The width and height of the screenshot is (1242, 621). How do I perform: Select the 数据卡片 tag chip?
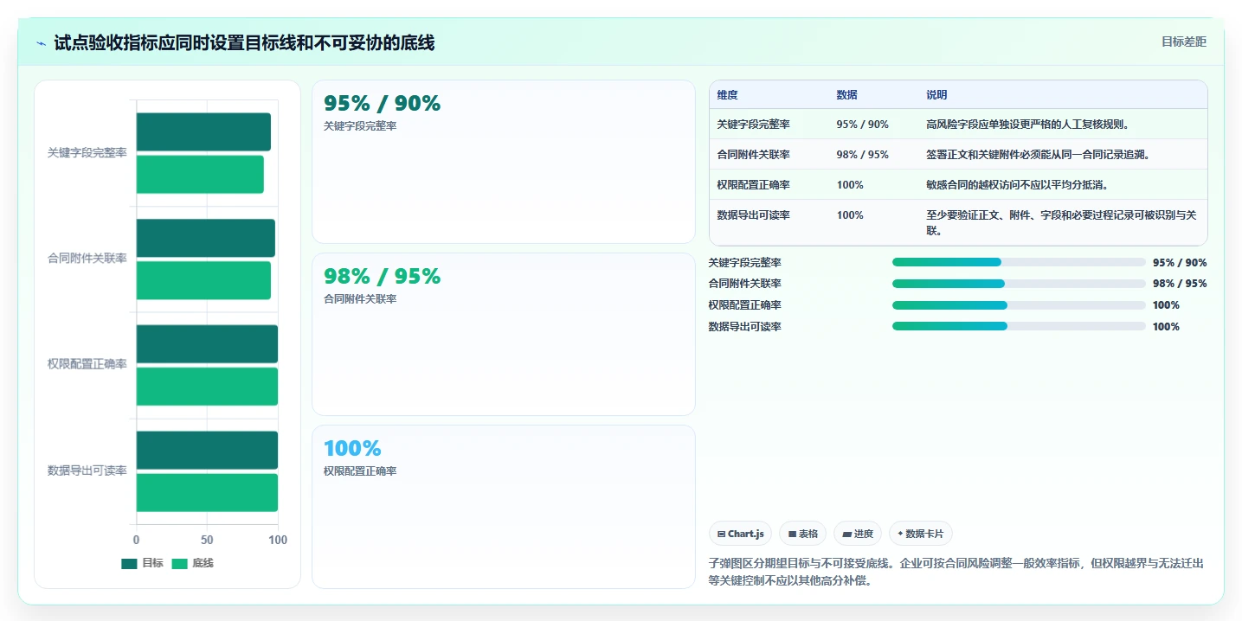point(920,534)
